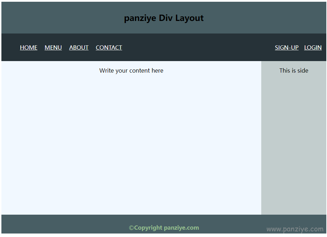Visit the ABOUT page link
The width and height of the screenshot is (327, 237).
(79, 48)
